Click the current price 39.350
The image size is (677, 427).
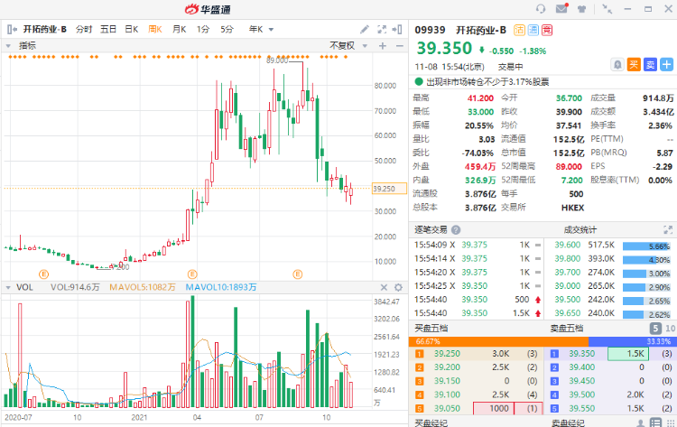(x=444, y=49)
